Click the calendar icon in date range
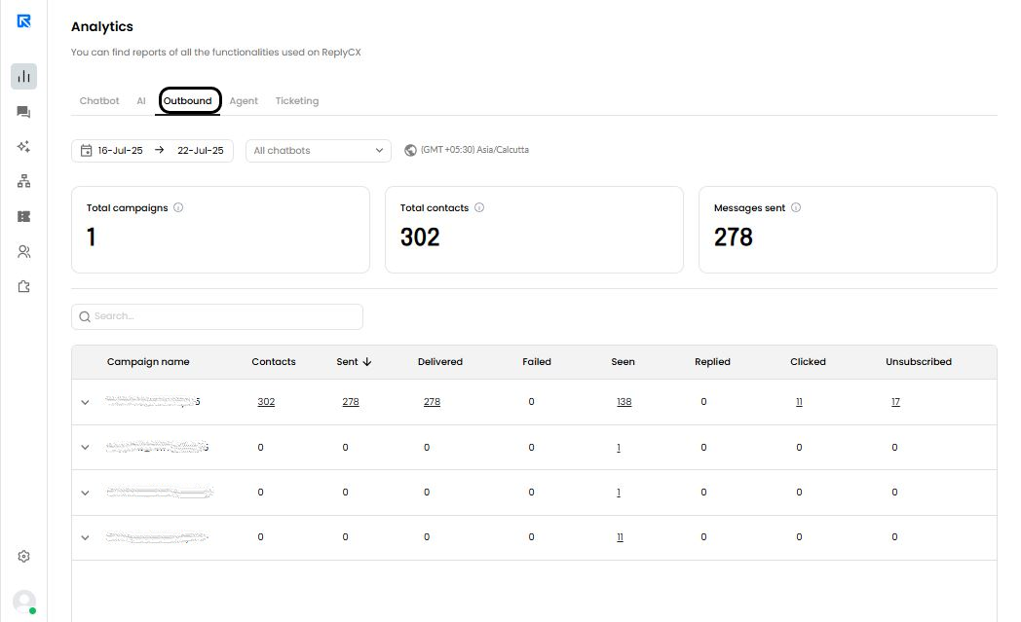This screenshot has height=622, width=1021. (86, 150)
